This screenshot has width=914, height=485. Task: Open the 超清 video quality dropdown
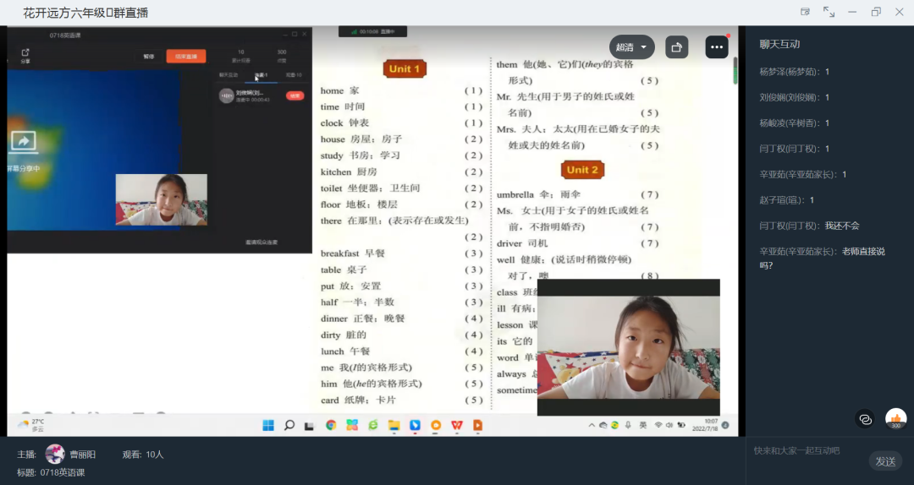pyautogui.click(x=631, y=47)
